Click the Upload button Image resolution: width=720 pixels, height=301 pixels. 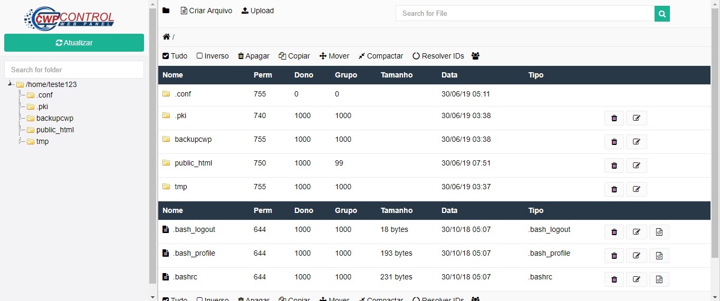coord(257,11)
